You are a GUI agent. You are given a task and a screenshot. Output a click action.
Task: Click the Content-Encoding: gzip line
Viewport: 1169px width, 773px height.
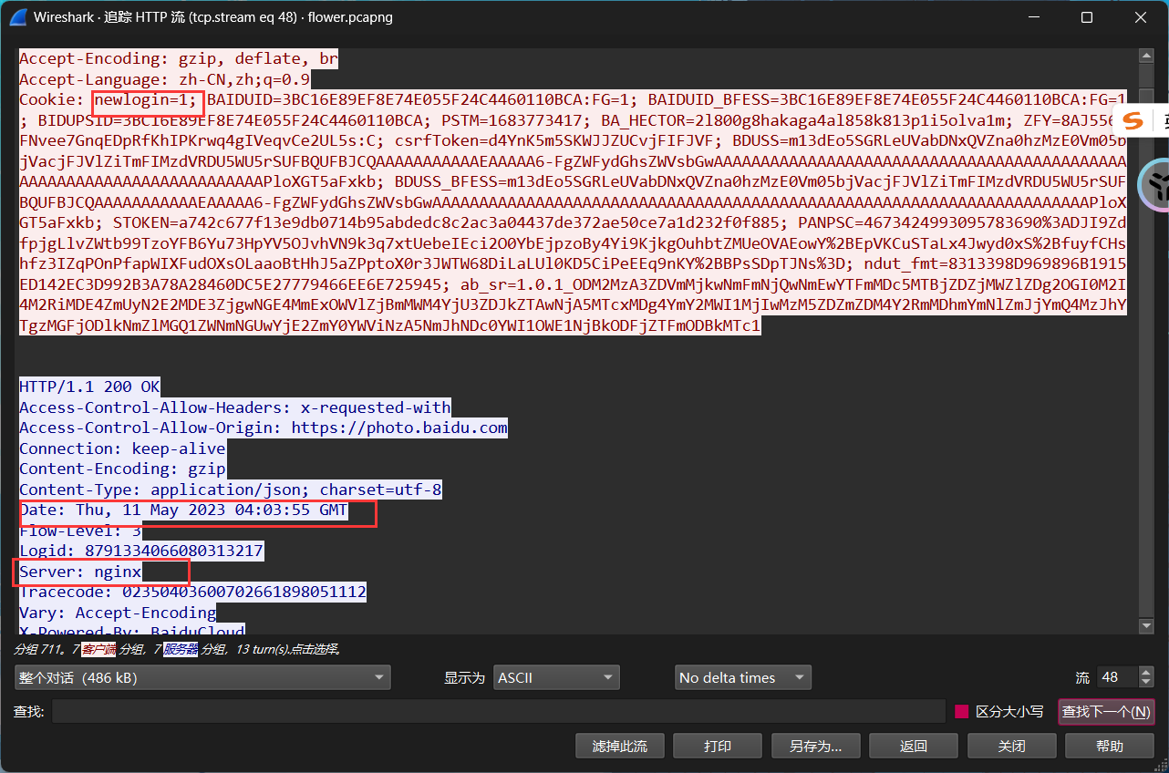pyautogui.click(x=122, y=469)
